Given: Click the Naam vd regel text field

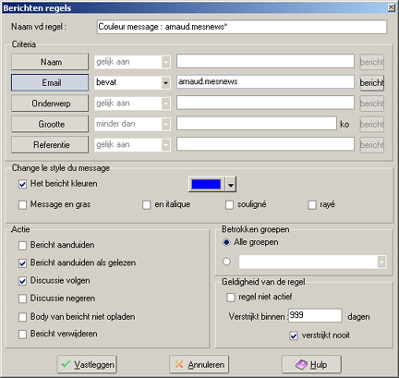Looking at the screenshot, I should click(x=242, y=27).
